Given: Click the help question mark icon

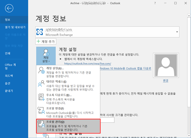Looking at the screenshot, I should click(x=155, y=3).
